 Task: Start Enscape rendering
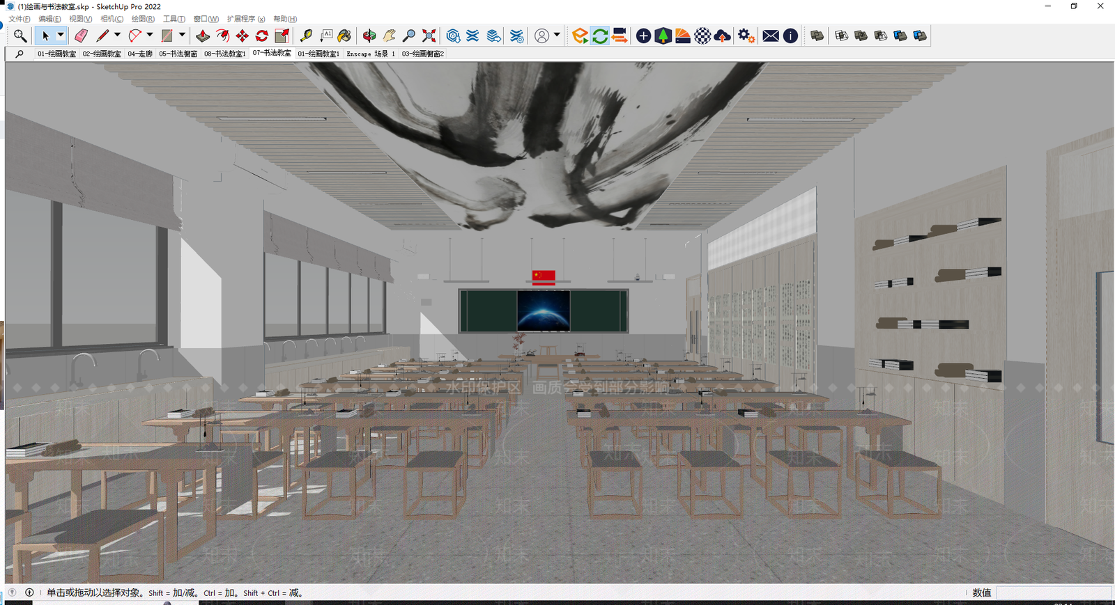pyautogui.click(x=580, y=36)
